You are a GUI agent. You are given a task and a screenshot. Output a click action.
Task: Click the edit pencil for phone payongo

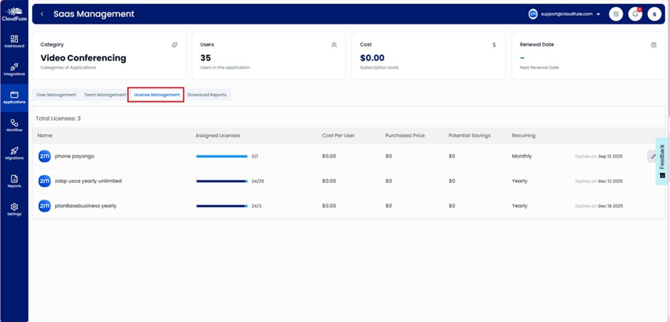(x=653, y=156)
